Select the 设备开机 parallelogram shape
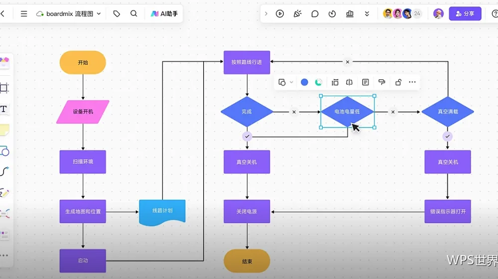 (83, 112)
